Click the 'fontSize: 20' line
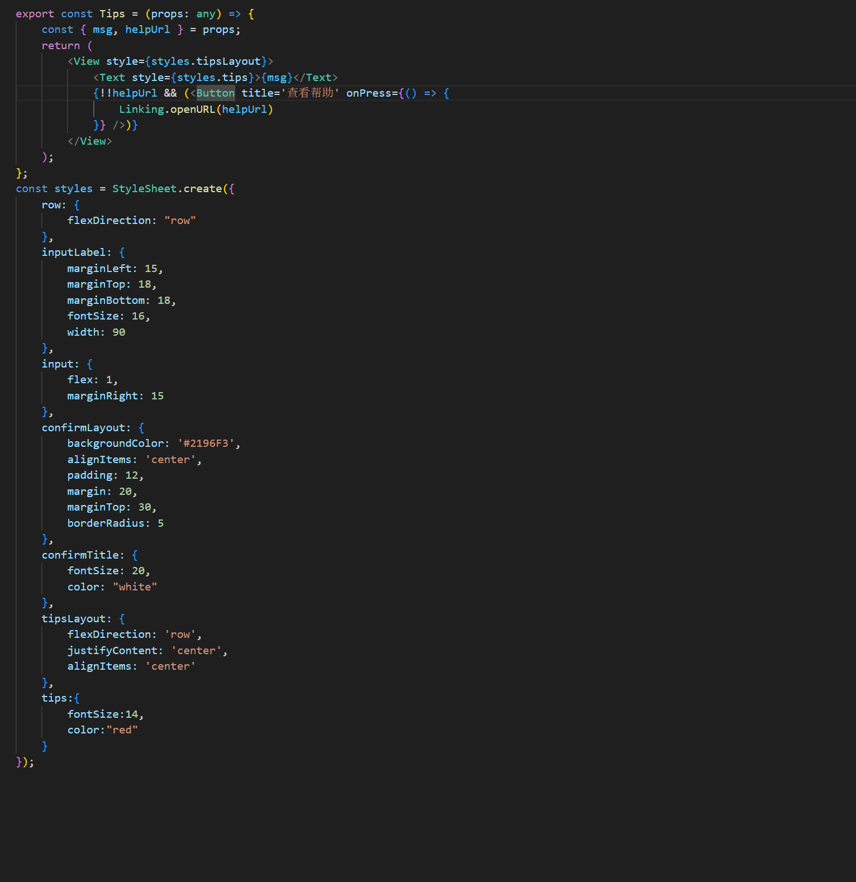This screenshot has width=856, height=882. (109, 570)
